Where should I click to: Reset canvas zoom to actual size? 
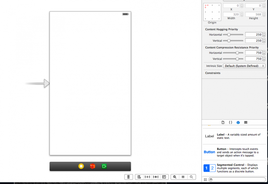pos(183,177)
